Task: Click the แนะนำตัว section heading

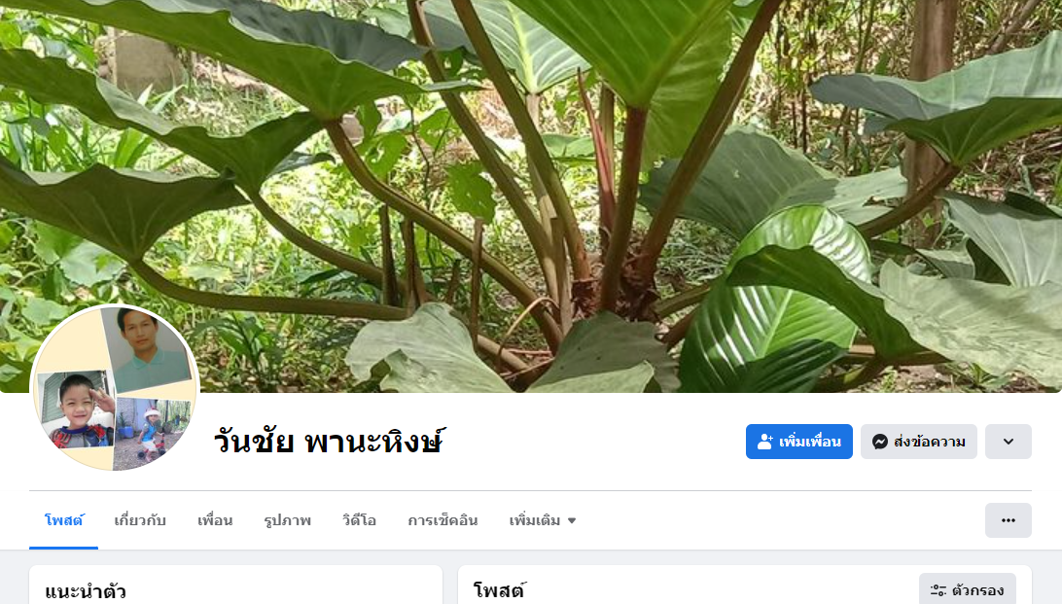Action: (86, 591)
